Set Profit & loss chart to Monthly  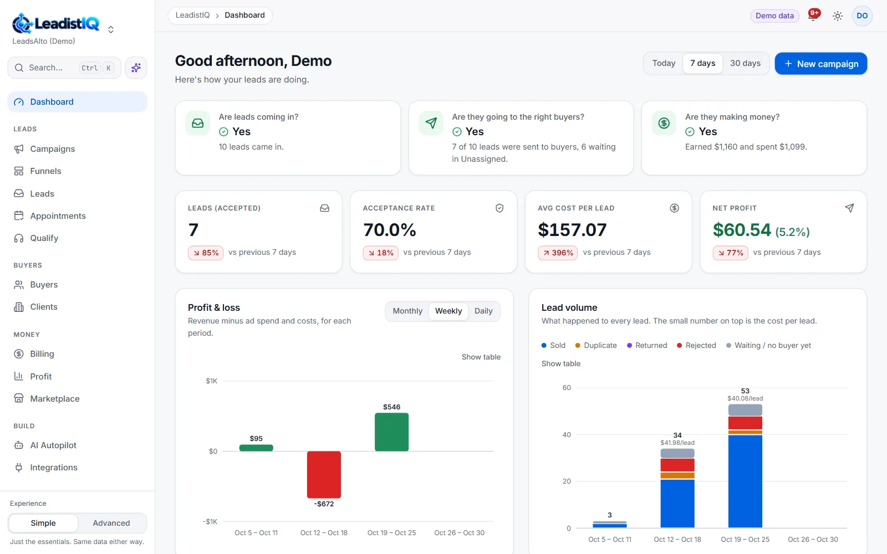coord(407,311)
